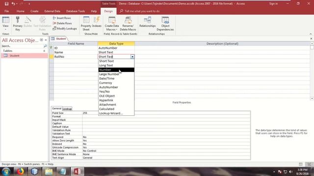The width and height of the screenshot is (314, 176).
Task: Click the Customize Quick Access Toolbar arrow
Action: (x=29, y=4)
